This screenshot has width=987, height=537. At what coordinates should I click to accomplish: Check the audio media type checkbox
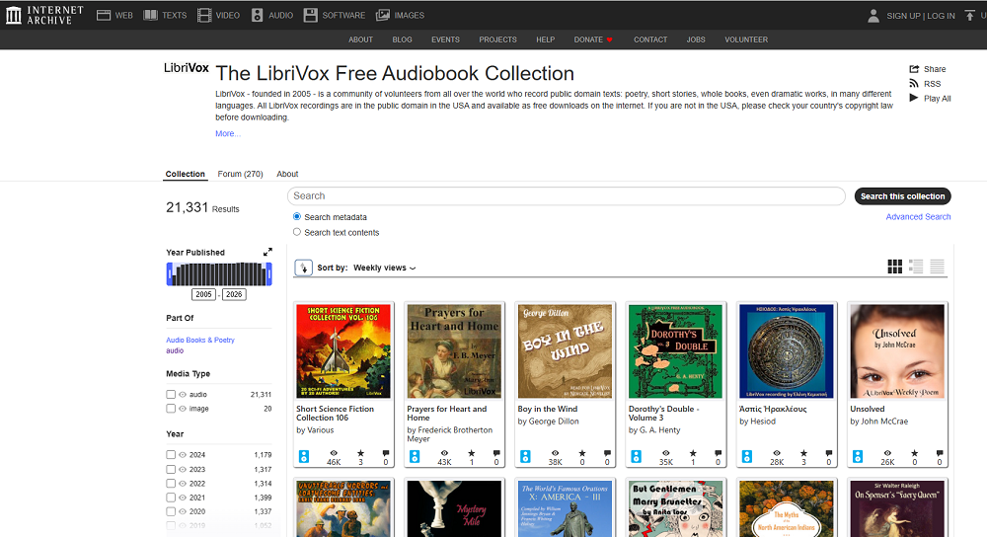171,394
